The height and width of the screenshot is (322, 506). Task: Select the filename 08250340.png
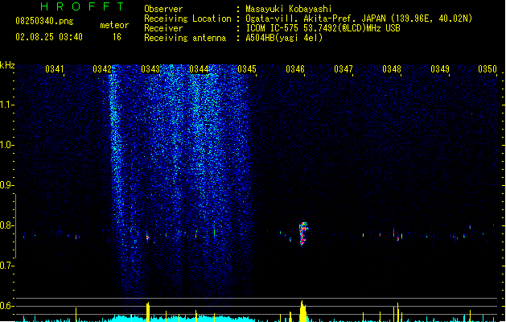click(44, 22)
